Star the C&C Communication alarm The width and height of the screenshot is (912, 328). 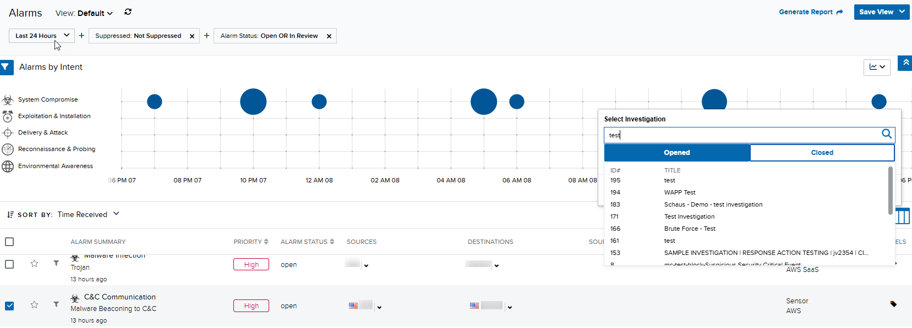pyautogui.click(x=34, y=304)
